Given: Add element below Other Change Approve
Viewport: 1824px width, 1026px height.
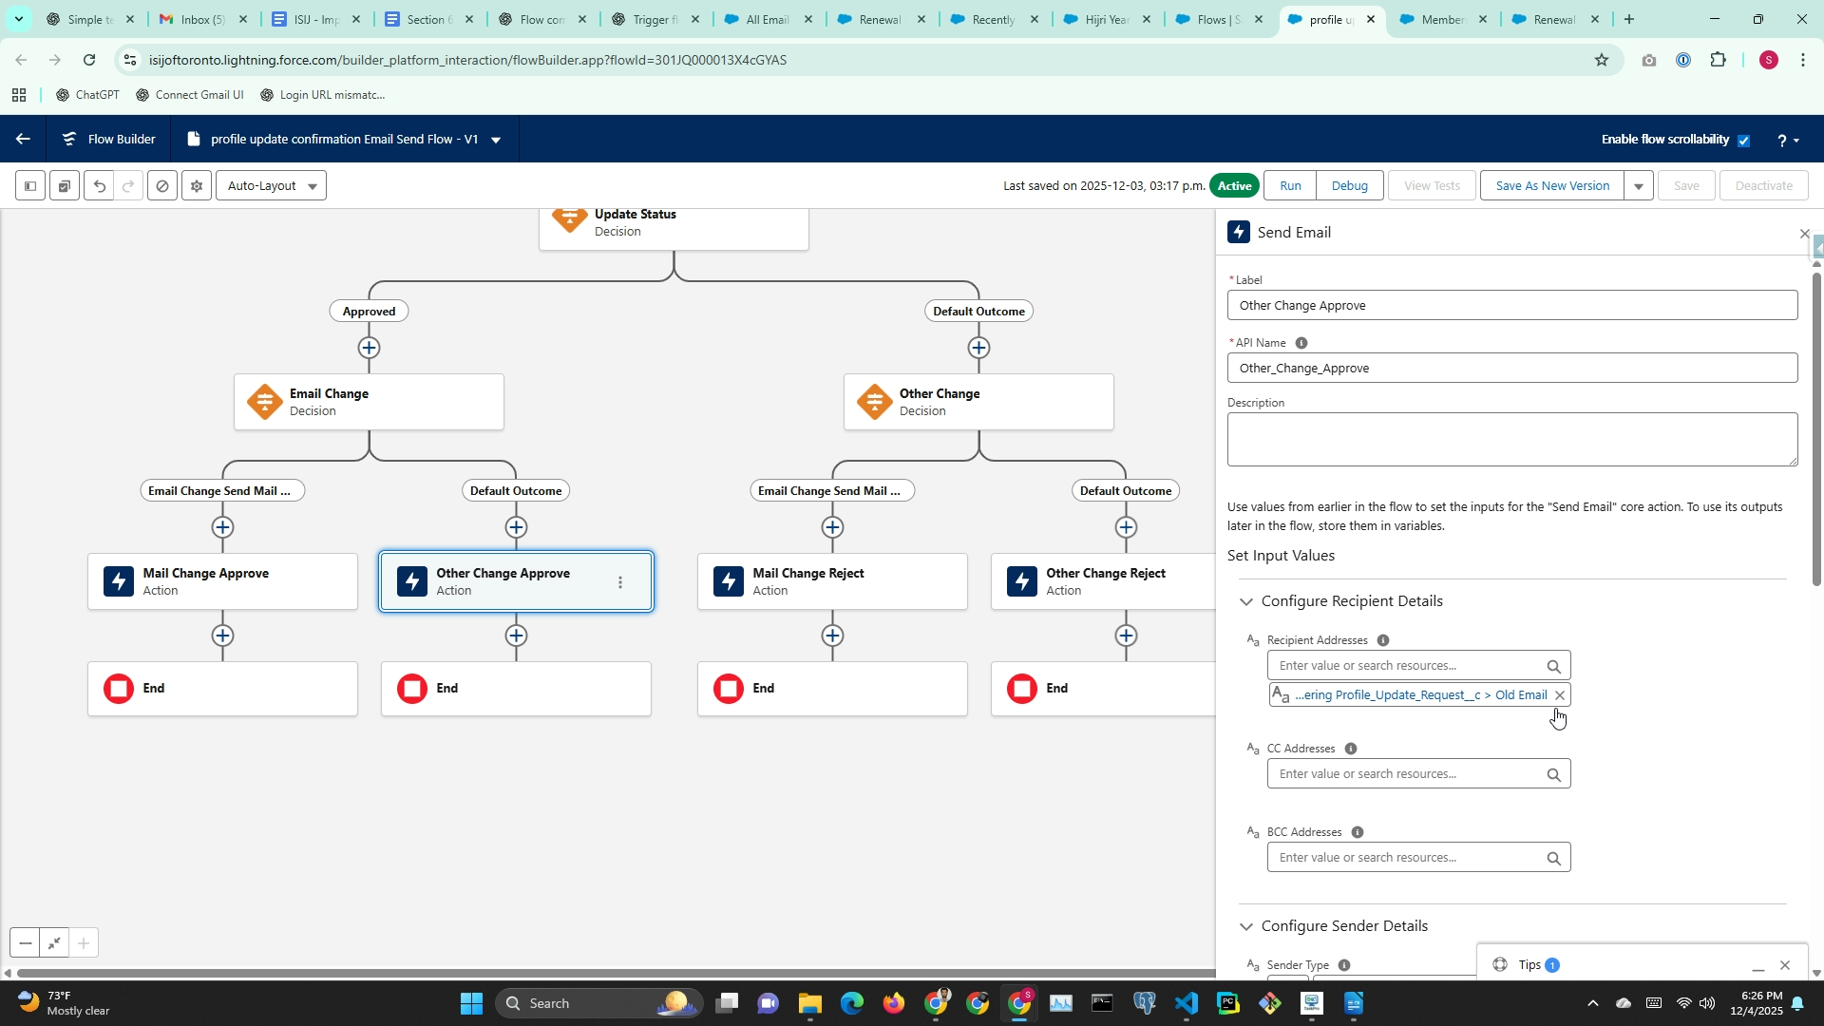Looking at the screenshot, I should pyautogui.click(x=516, y=636).
